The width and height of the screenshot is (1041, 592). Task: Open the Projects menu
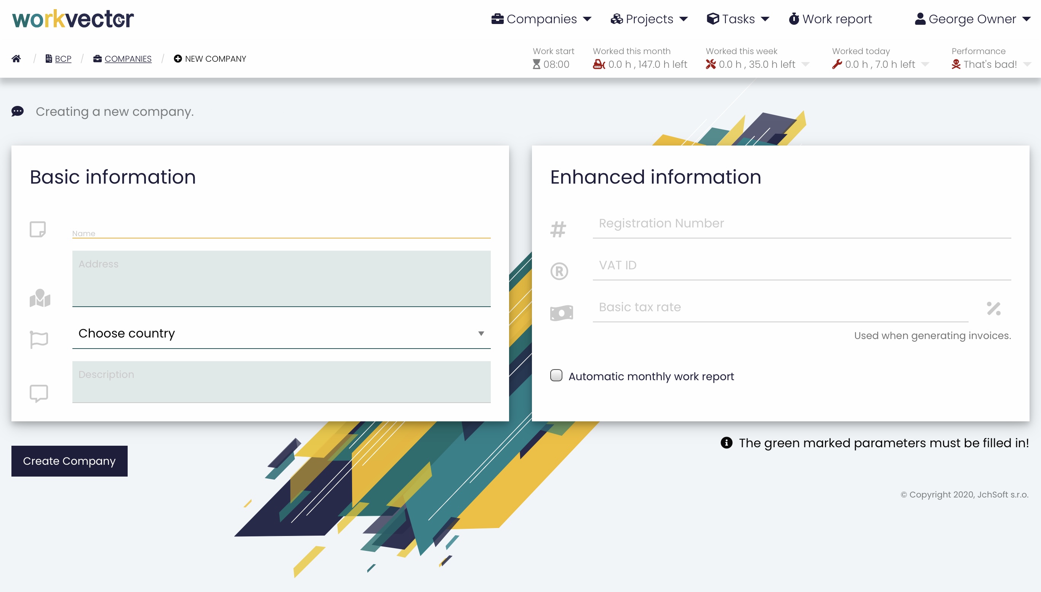click(649, 19)
